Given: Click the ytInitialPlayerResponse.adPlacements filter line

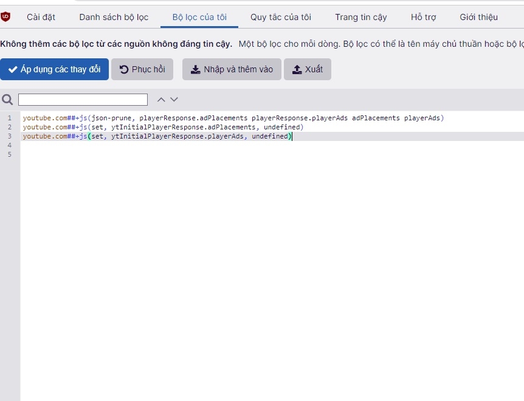Looking at the screenshot, I should 163,127.
